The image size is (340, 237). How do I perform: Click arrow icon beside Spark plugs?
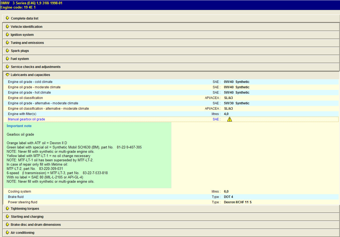[x=8, y=51]
